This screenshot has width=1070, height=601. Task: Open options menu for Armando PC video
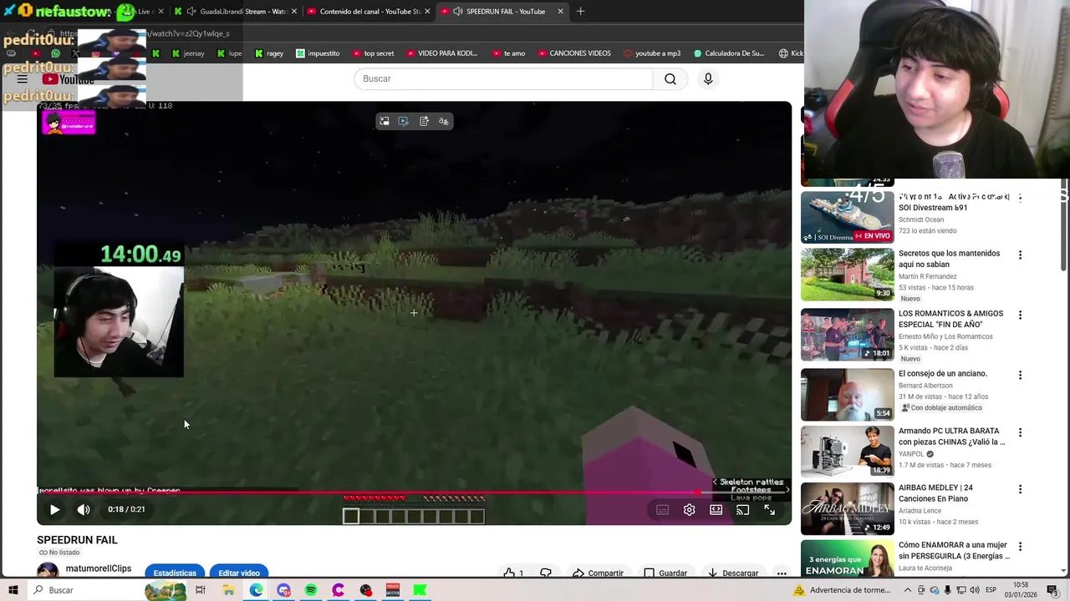click(x=1020, y=432)
